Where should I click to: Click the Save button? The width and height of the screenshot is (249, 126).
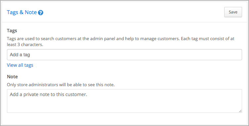point(233,12)
